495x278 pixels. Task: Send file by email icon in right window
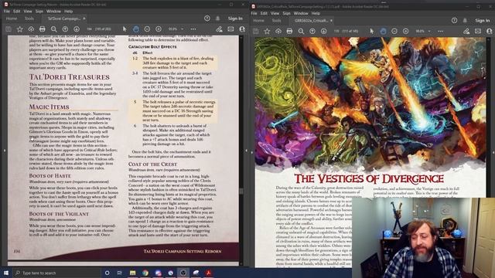[x=478, y=31]
